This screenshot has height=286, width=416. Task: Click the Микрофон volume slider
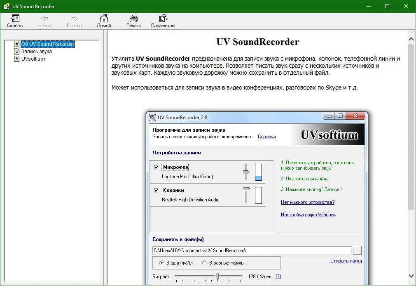pyautogui.click(x=246, y=172)
